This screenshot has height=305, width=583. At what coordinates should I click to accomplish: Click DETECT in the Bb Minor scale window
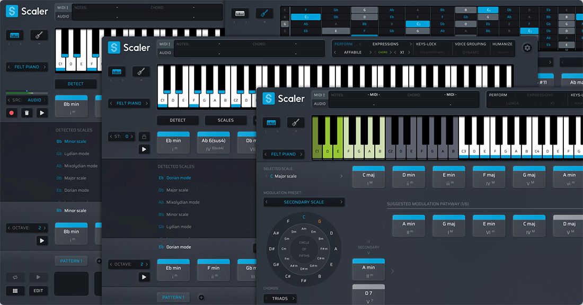point(75,84)
